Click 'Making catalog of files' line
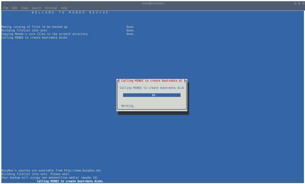This screenshot has width=305, height=184. click(x=34, y=27)
